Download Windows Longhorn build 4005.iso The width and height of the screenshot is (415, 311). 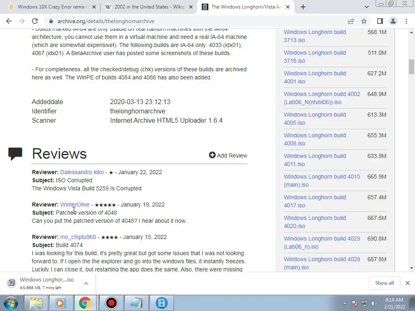[314, 119]
